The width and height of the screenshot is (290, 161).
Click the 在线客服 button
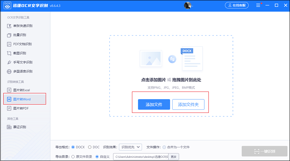pos(237,5)
